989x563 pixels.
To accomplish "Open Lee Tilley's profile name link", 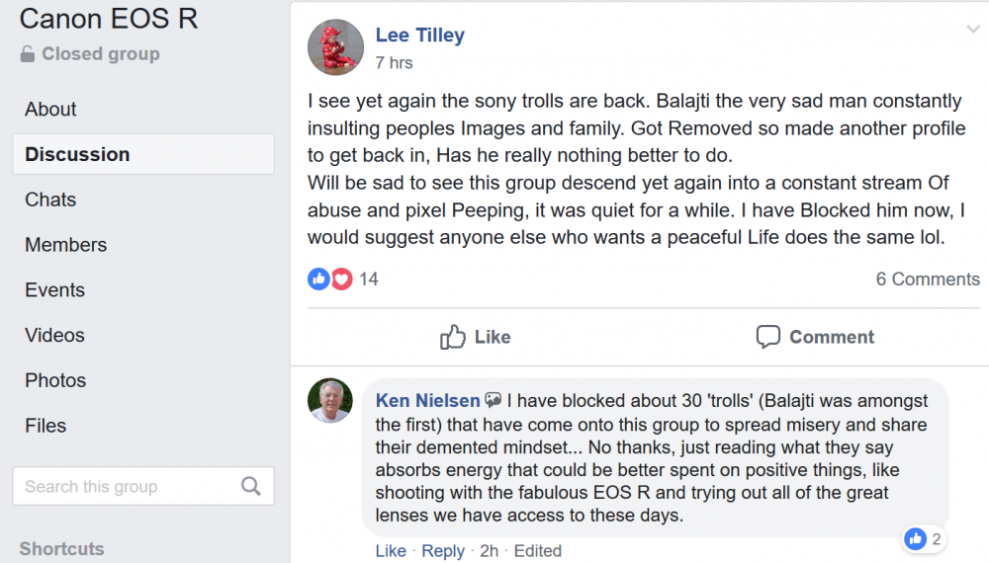I will pyautogui.click(x=419, y=36).
